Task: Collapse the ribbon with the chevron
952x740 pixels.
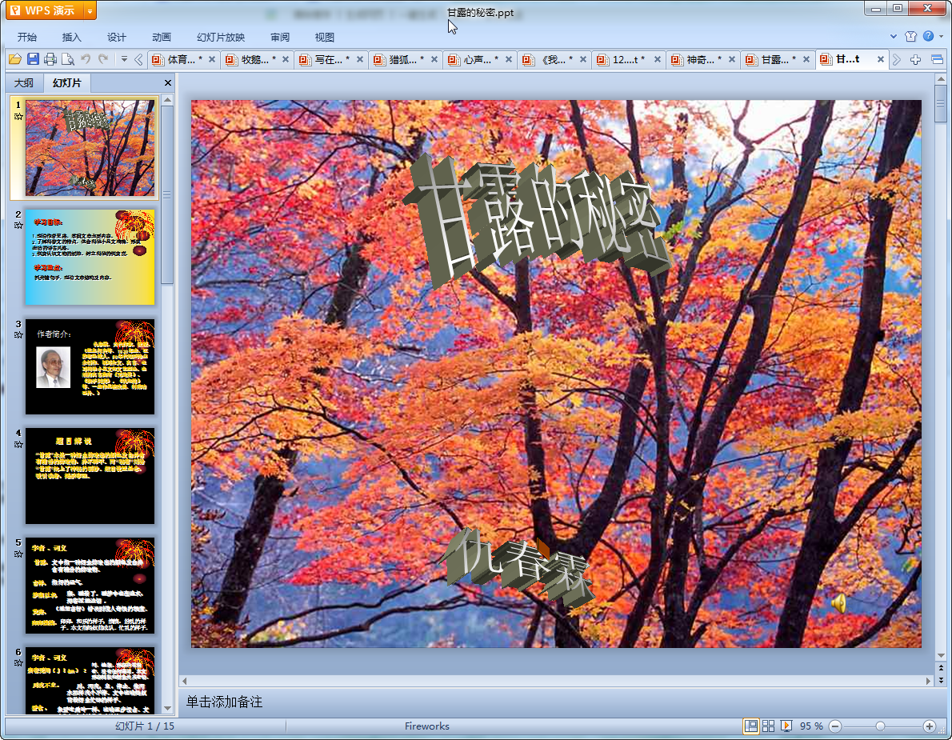Action: point(894,37)
